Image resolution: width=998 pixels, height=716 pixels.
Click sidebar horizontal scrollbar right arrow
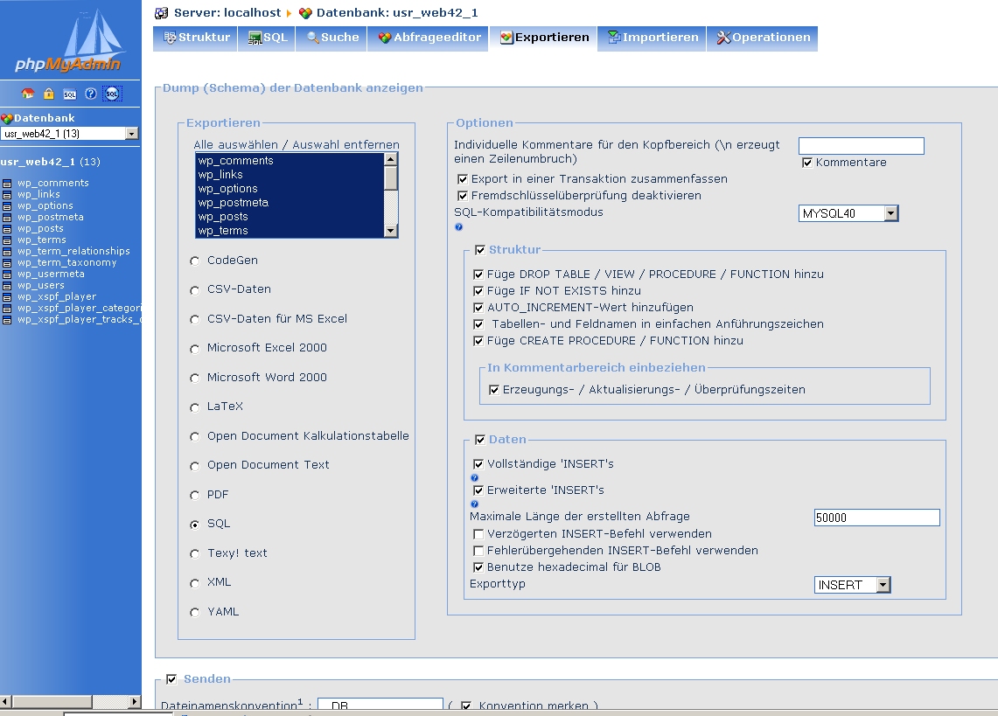pos(134,701)
